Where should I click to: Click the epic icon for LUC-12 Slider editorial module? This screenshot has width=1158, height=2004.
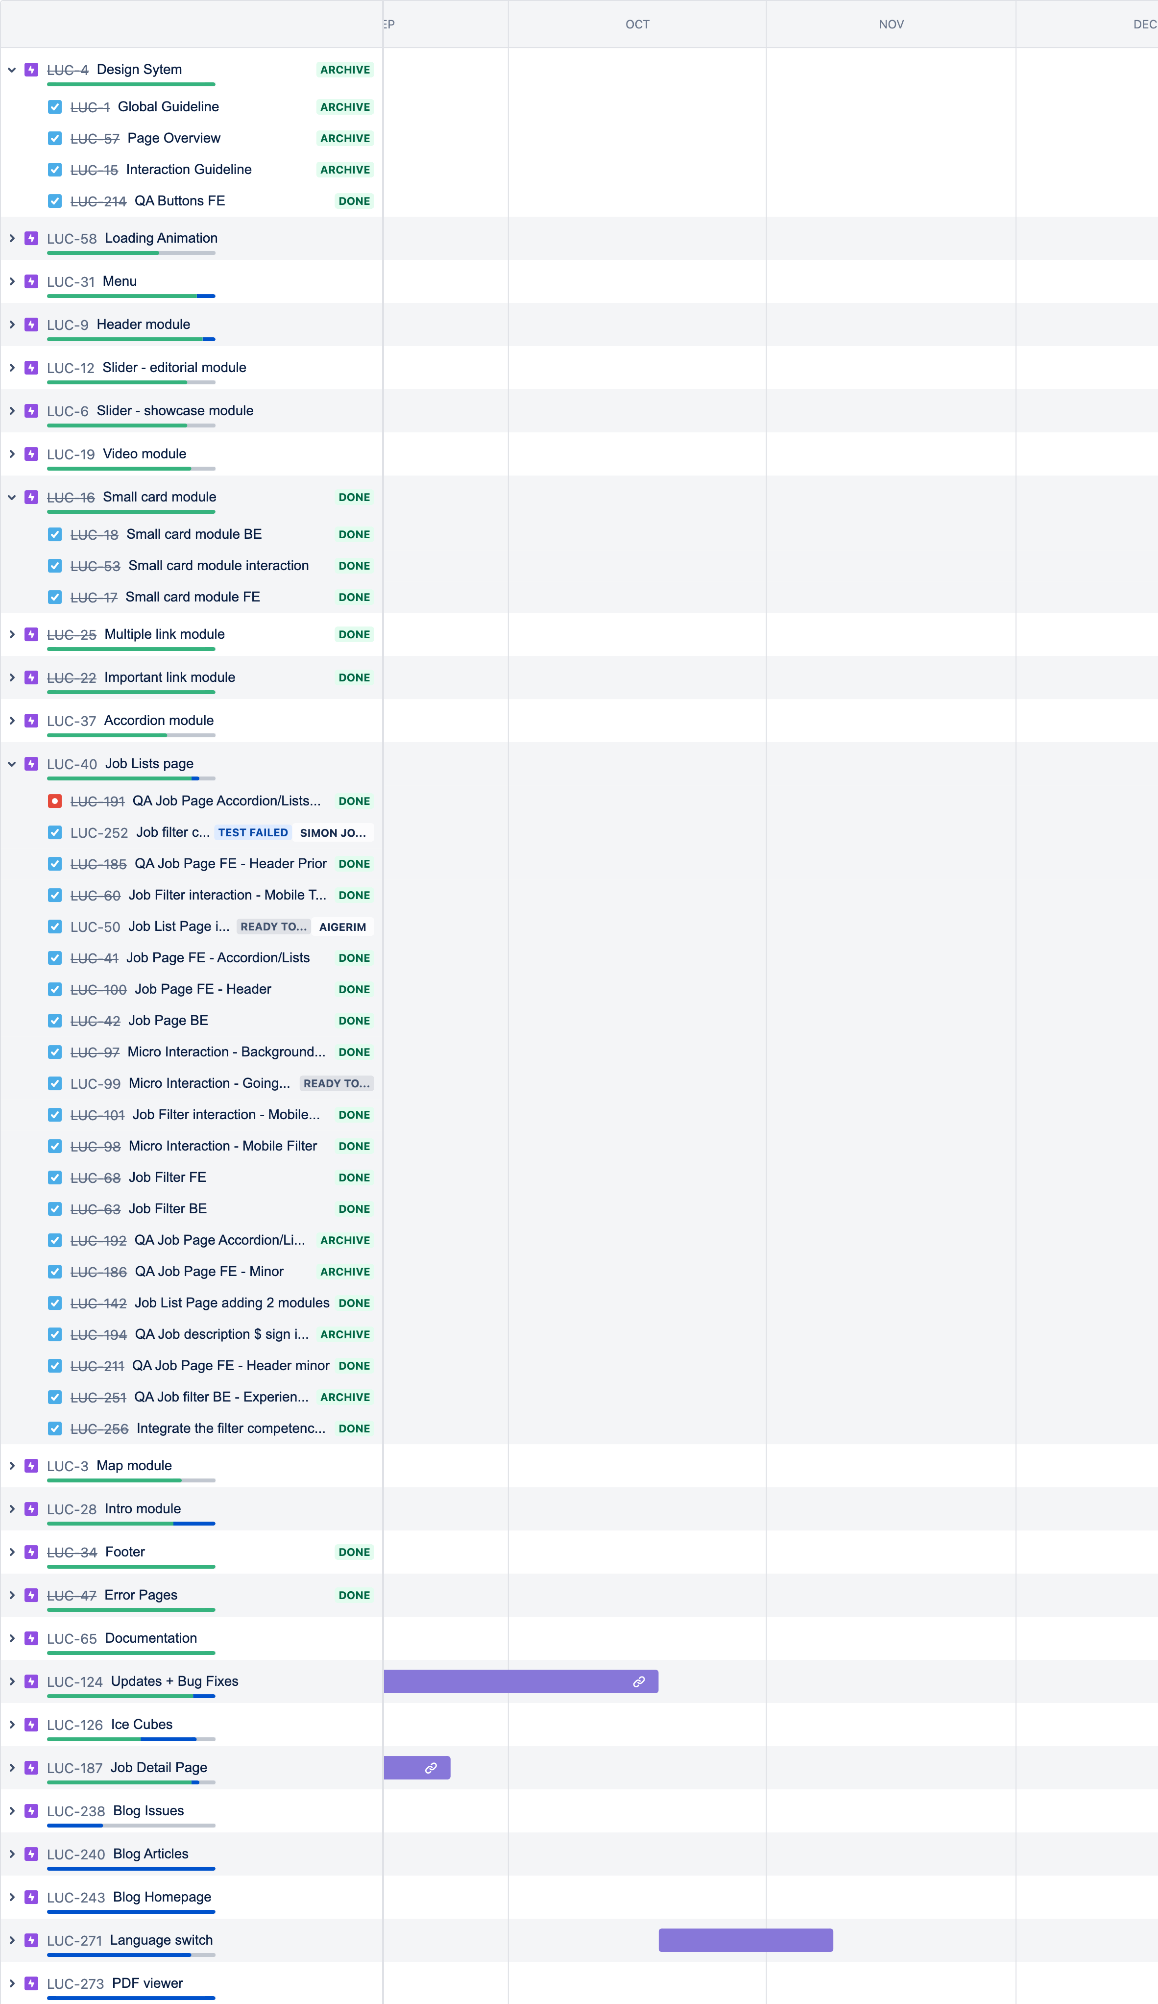(32, 367)
